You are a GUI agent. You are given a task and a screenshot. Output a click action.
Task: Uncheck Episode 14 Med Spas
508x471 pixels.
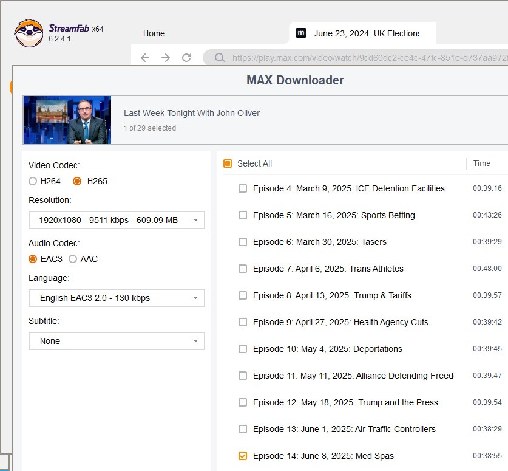[243, 456]
